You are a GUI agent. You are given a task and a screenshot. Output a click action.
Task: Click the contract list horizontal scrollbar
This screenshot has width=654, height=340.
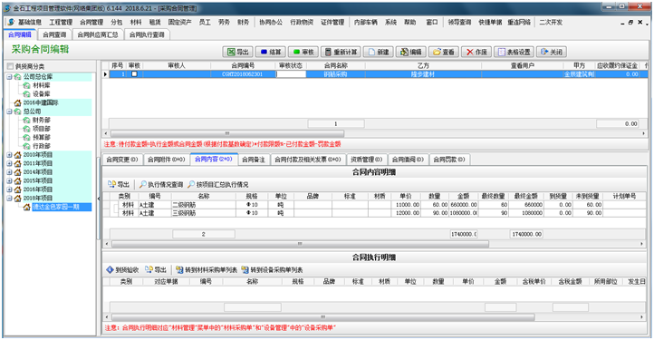227,133
